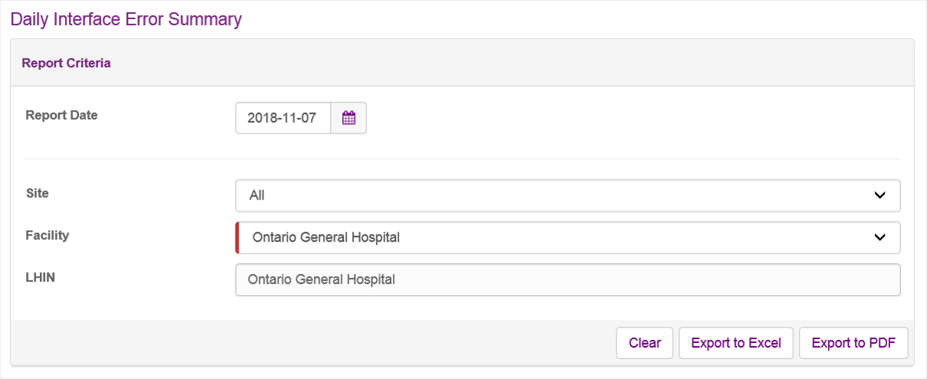Image resolution: width=927 pixels, height=379 pixels.
Task: Clear the report criteria
Action: (645, 343)
